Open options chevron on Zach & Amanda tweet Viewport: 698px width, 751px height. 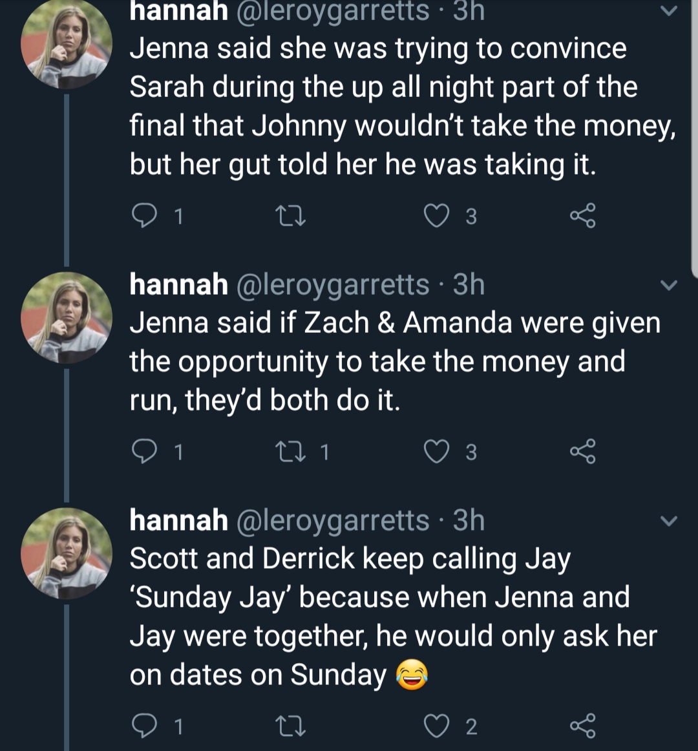669,285
